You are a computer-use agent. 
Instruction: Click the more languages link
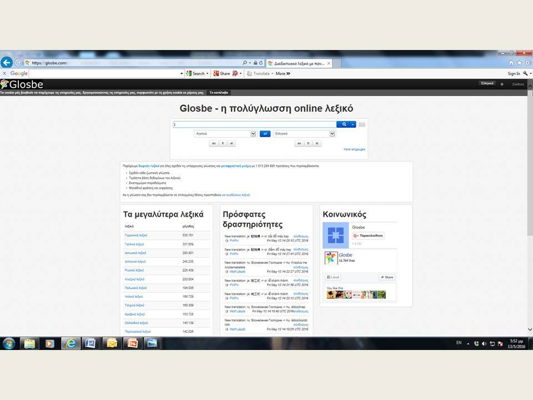354,149
